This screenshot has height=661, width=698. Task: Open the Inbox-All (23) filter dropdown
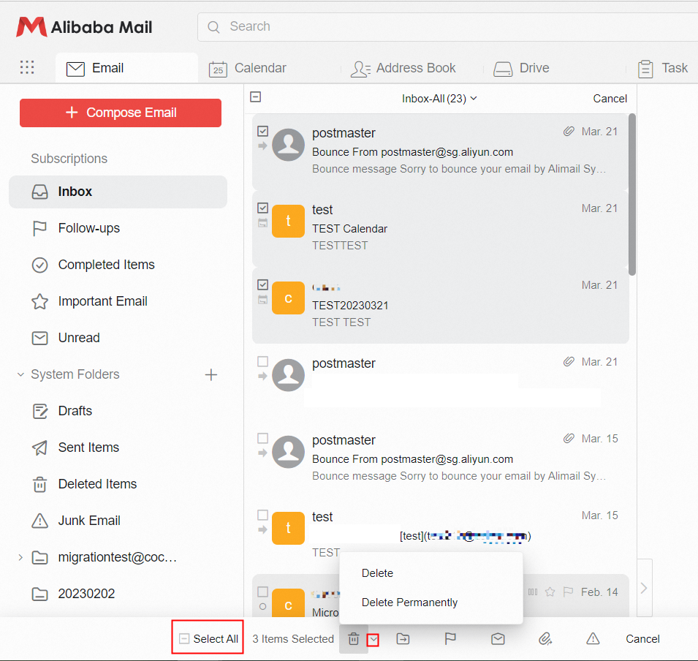439,99
